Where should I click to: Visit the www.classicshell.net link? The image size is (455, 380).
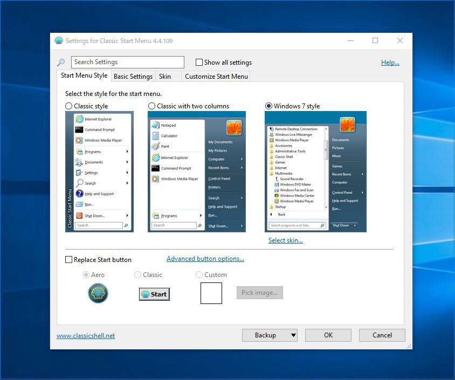click(86, 336)
